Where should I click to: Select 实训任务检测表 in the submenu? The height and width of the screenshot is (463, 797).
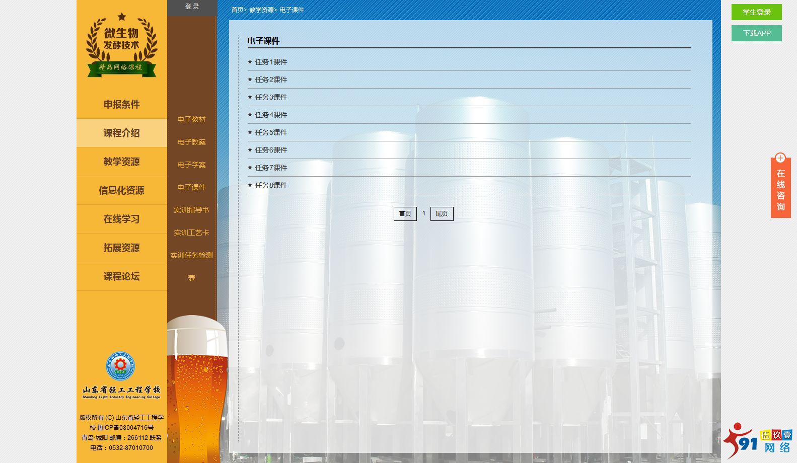191,266
